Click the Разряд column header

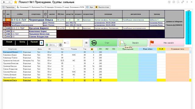coord(74,49)
